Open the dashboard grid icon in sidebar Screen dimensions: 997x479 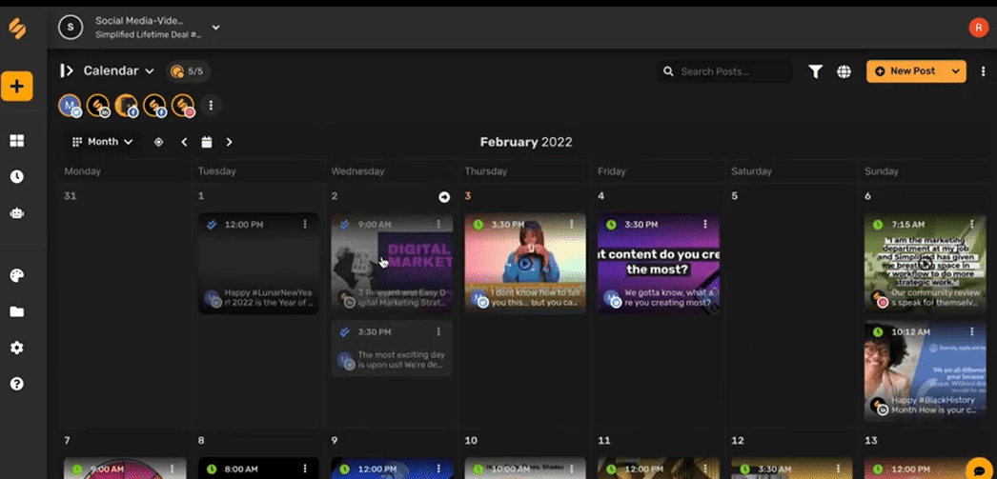click(16, 141)
